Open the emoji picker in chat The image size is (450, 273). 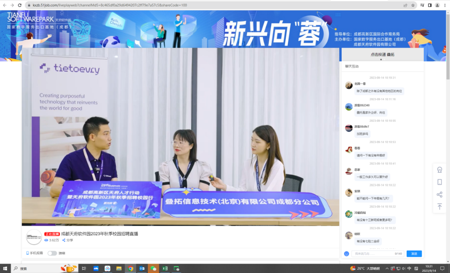346,253
